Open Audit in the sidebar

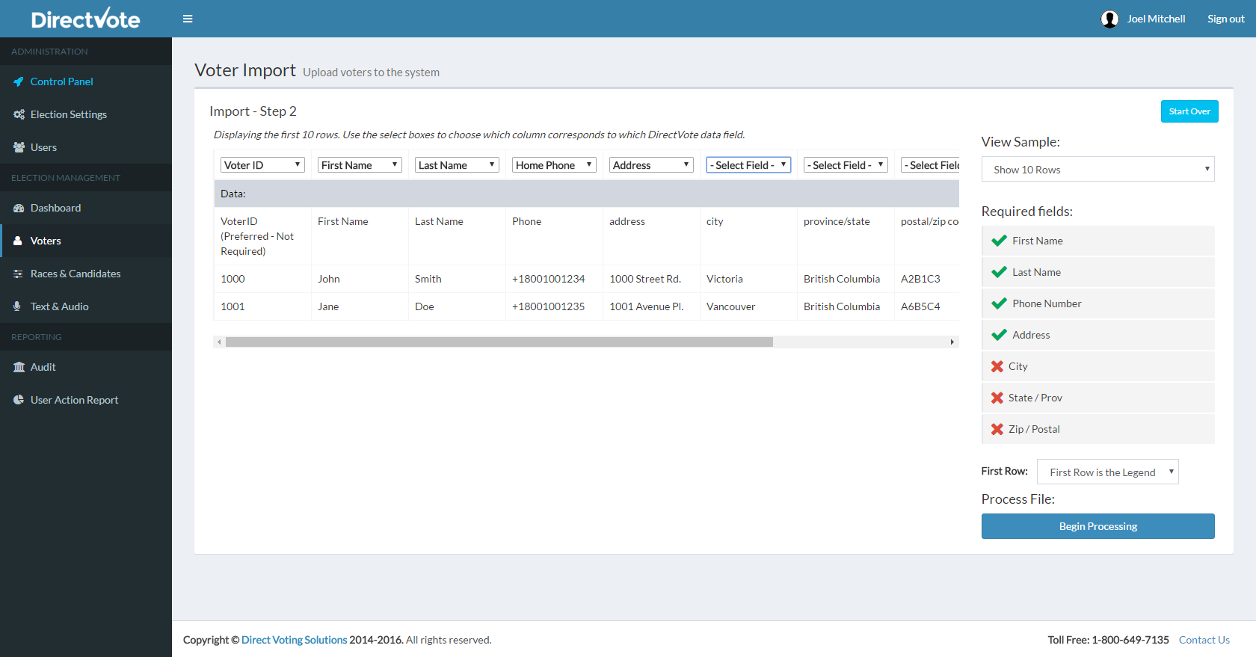(x=86, y=367)
